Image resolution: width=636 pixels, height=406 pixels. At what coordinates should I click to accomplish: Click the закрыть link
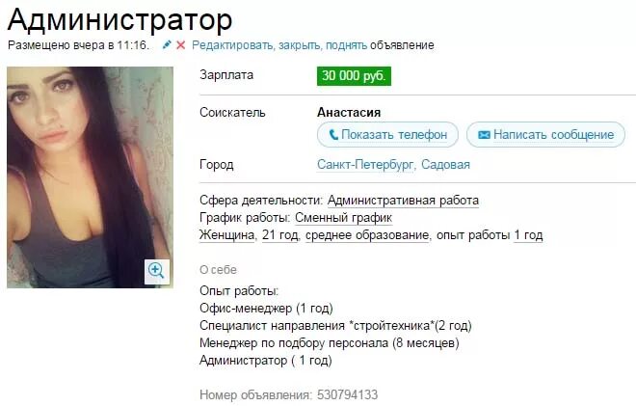(x=300, y=45)
